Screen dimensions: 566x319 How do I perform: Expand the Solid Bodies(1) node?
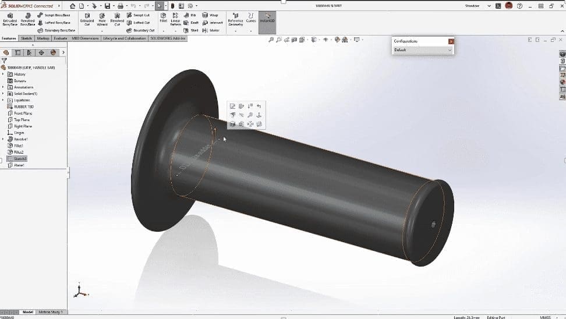(x=3, y=94)
